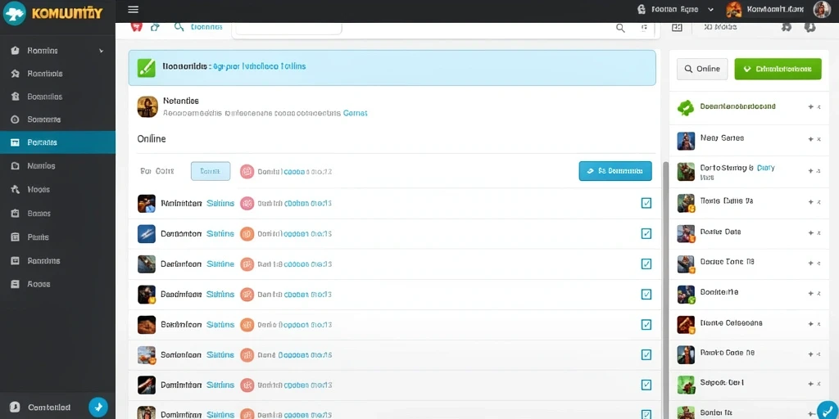
Task: Open the avatar thumbnail beside the notice text
Action: pyautogui.click(x=147, y=106)
